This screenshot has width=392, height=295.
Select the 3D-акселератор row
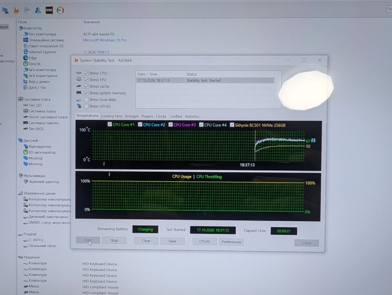coord(40,152)
